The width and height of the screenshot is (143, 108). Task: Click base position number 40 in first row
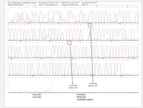128,6
